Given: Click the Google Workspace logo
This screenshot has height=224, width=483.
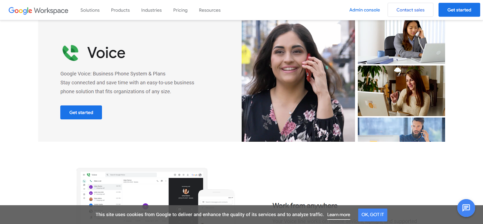Looking at the screenshot, I should [x=38, y=10].
